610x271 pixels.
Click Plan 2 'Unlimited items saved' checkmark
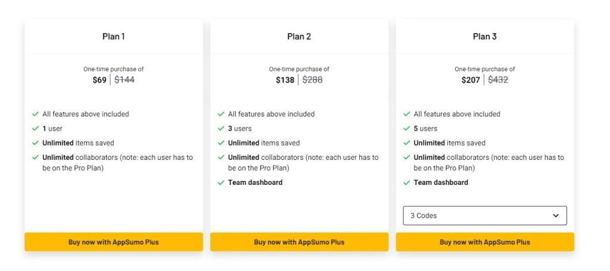coord(221,143)
